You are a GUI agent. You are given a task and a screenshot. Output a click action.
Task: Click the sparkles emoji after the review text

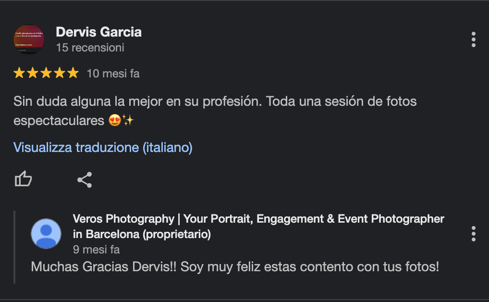click(x=127, y=120)
